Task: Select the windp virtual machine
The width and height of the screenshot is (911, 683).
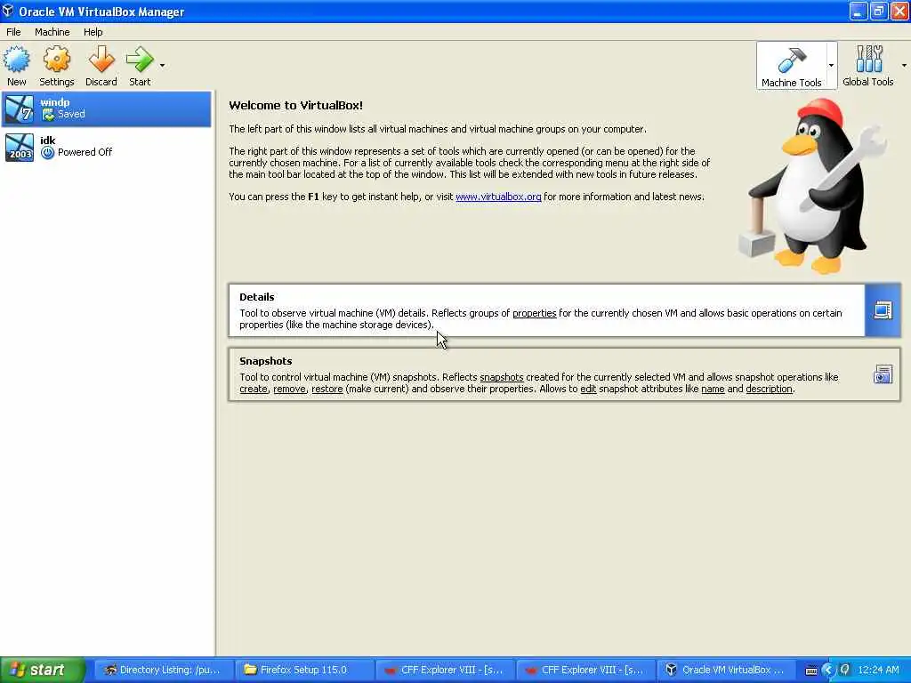Action: click(x=107, y=108)
